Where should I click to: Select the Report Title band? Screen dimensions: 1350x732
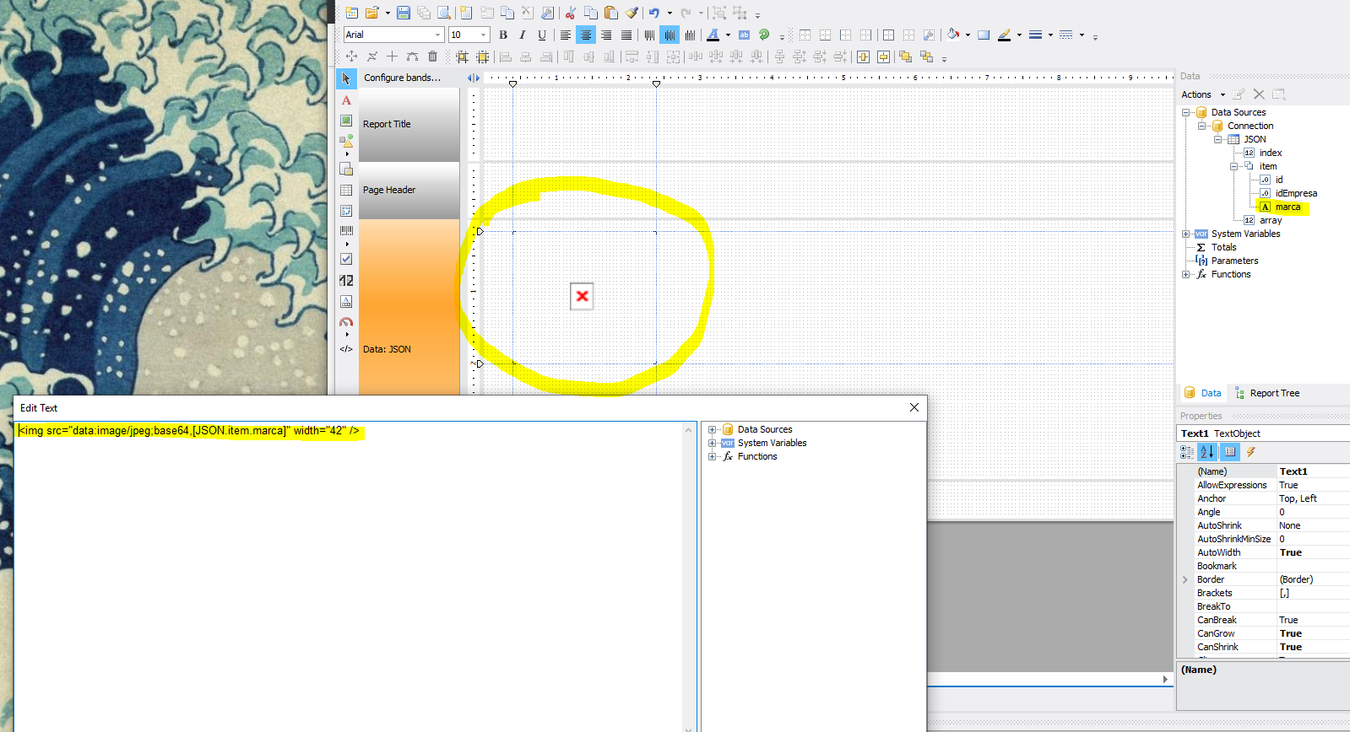409,124
